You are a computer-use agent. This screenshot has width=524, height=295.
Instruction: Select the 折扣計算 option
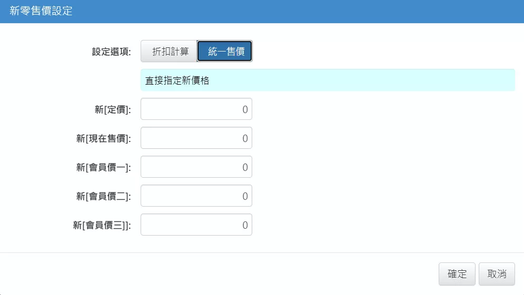coord(170,52)
